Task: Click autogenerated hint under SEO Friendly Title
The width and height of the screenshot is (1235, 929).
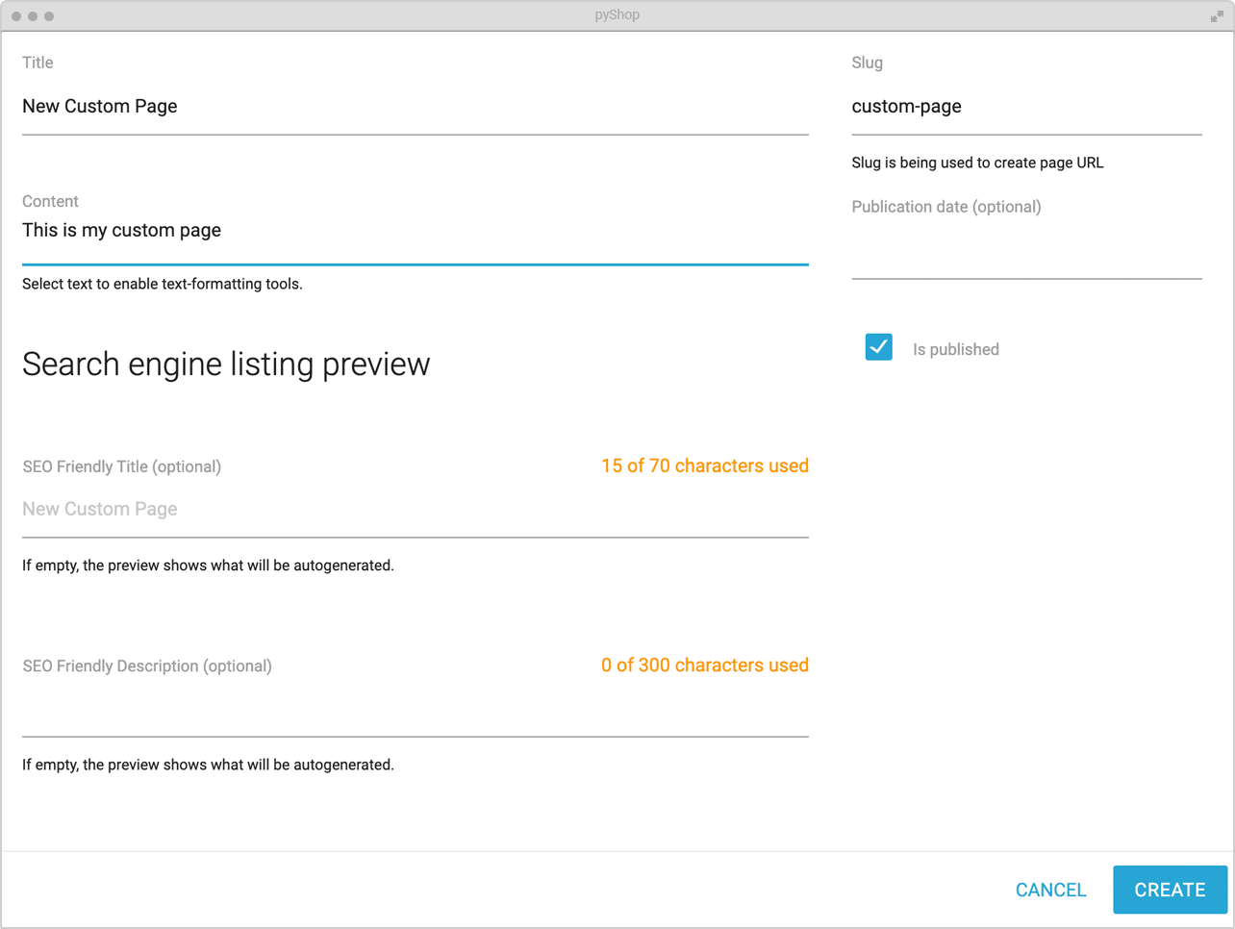Action: tap(208, 565)
